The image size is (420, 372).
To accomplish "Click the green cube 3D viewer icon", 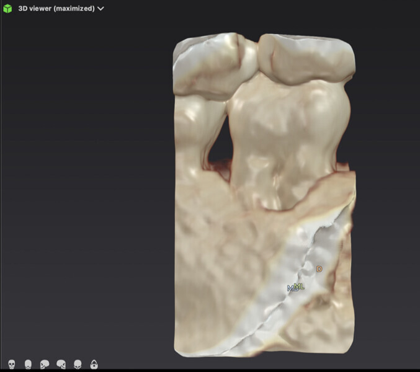I will point(7,9).
